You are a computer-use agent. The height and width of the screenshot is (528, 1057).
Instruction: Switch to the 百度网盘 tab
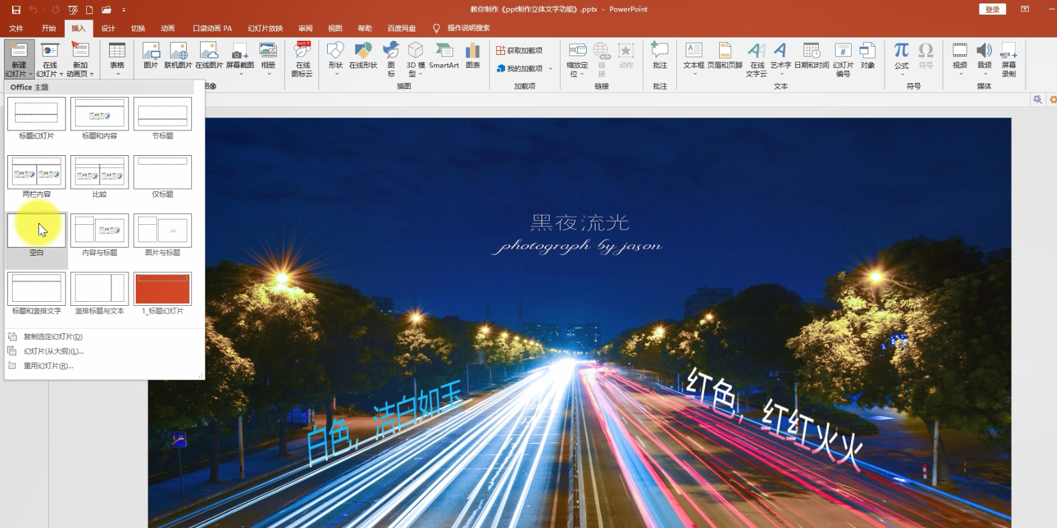(x=401, y=28)
